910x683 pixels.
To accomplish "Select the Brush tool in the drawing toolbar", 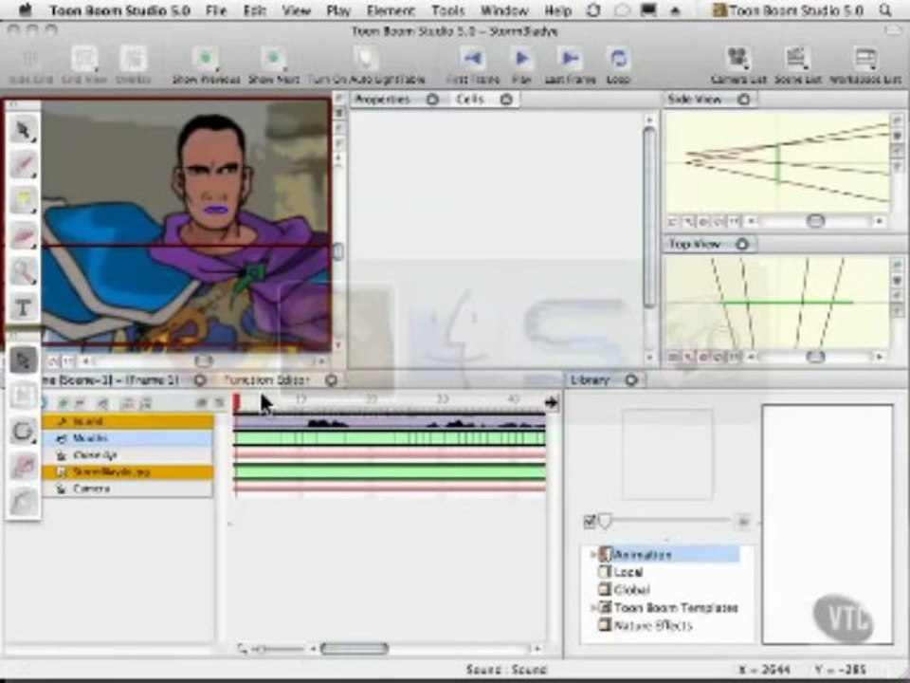I will [x=23, y=166].
